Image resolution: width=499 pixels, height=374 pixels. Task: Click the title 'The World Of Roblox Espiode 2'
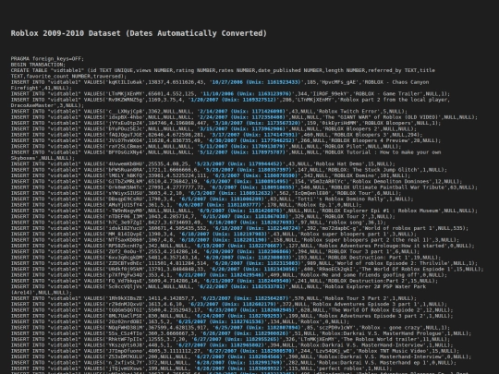click(377, 310)
